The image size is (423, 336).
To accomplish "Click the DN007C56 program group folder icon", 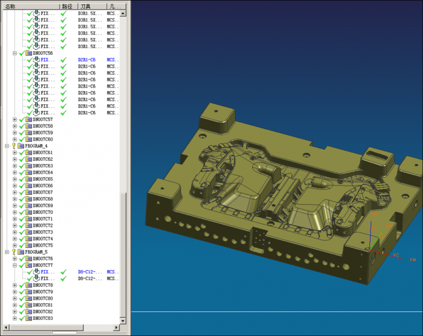I will (28, 53).
